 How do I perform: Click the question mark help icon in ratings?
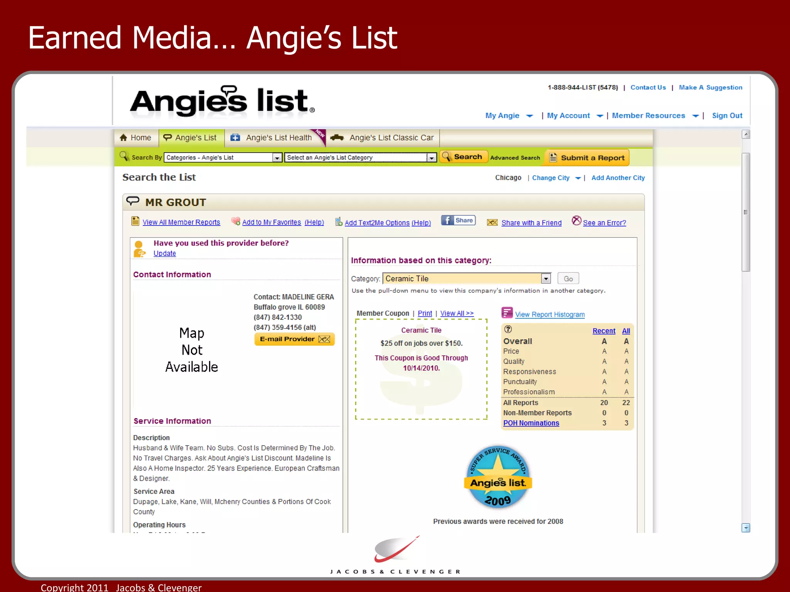pos(508,329)
